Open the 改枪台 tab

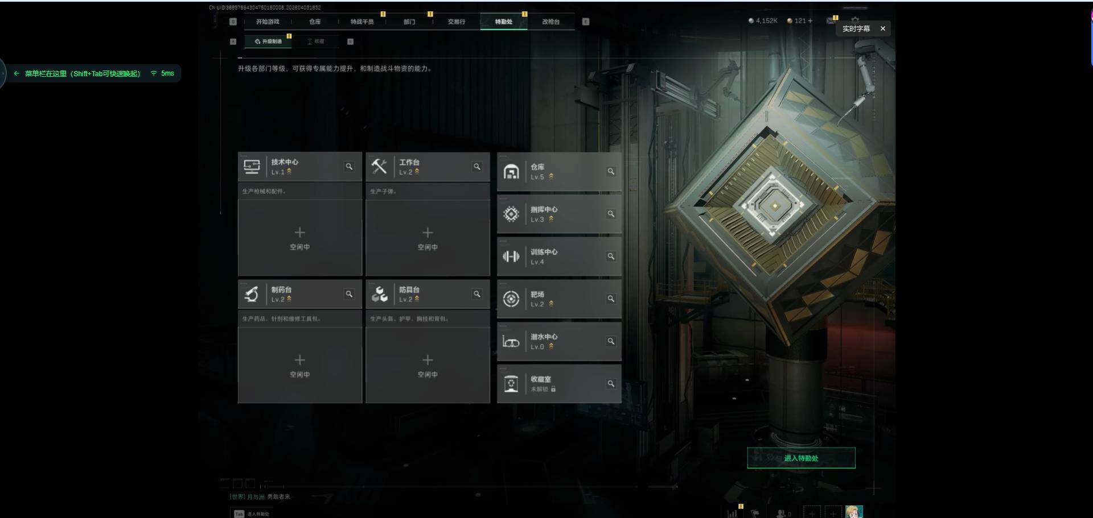coord(550,22)
